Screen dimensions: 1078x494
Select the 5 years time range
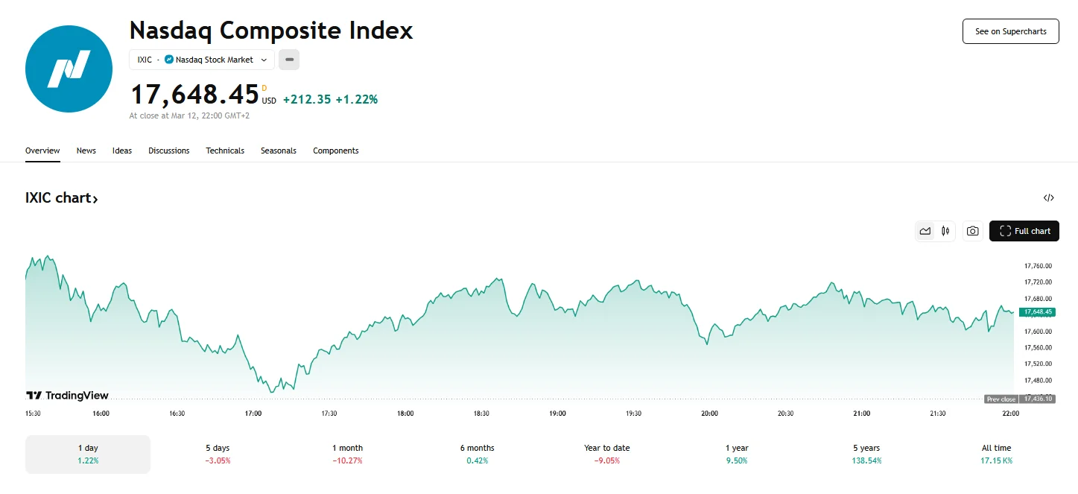tap(866, 453)
